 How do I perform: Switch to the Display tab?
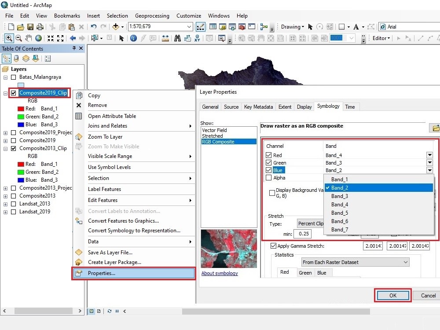coord(304,107)
